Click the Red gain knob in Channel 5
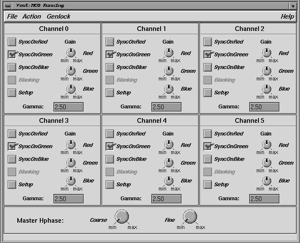 click(267, 145)
